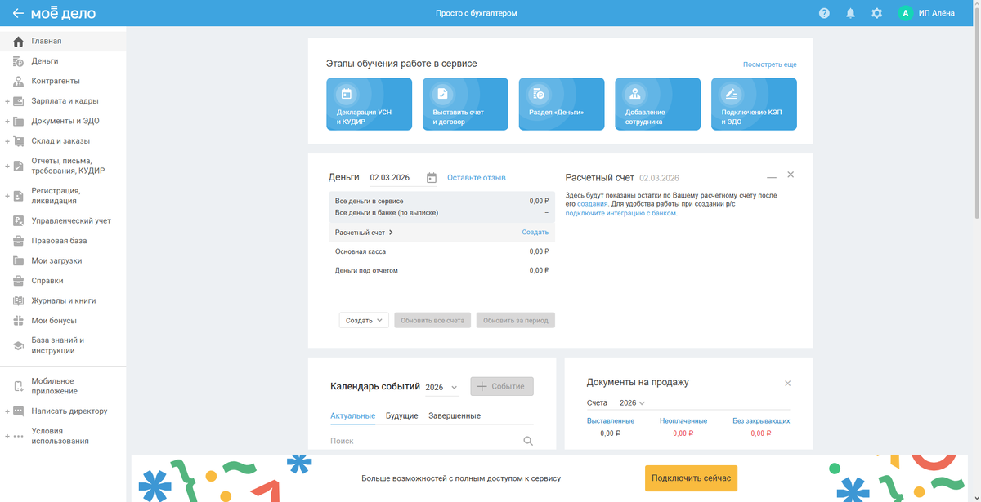Click the back arrow next to the Моё дело logo
The image size is (981, 502).
pos(18,13)
